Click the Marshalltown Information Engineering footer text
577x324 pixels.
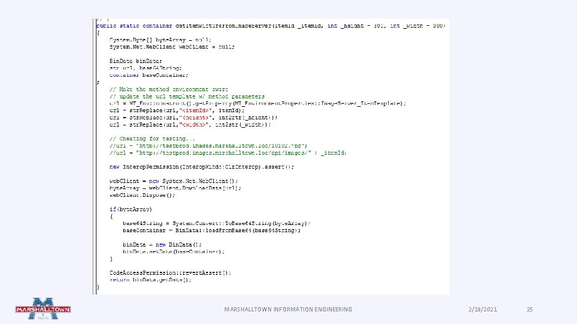(x=288, y=310)
